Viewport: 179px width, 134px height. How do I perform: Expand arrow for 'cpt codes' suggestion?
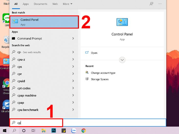click(73, 88)
